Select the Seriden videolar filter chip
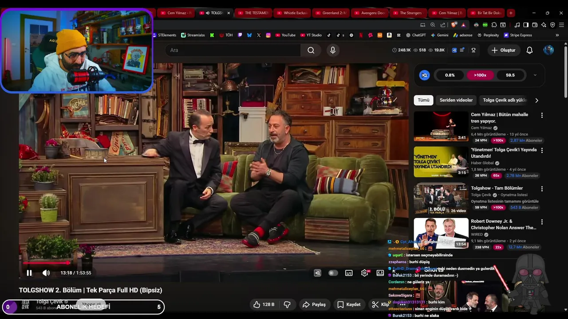568x319 pixels. click(456, 100)
